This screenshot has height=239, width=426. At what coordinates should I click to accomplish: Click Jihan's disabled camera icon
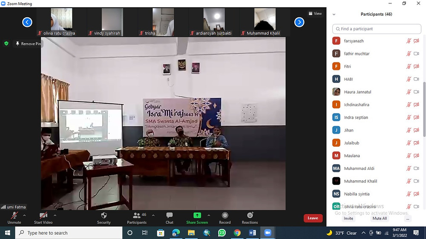point(416,130)
